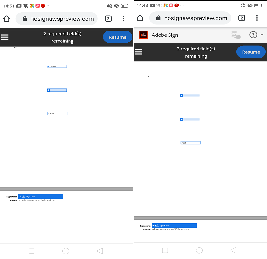Tap Android back button on right screen

234,250
